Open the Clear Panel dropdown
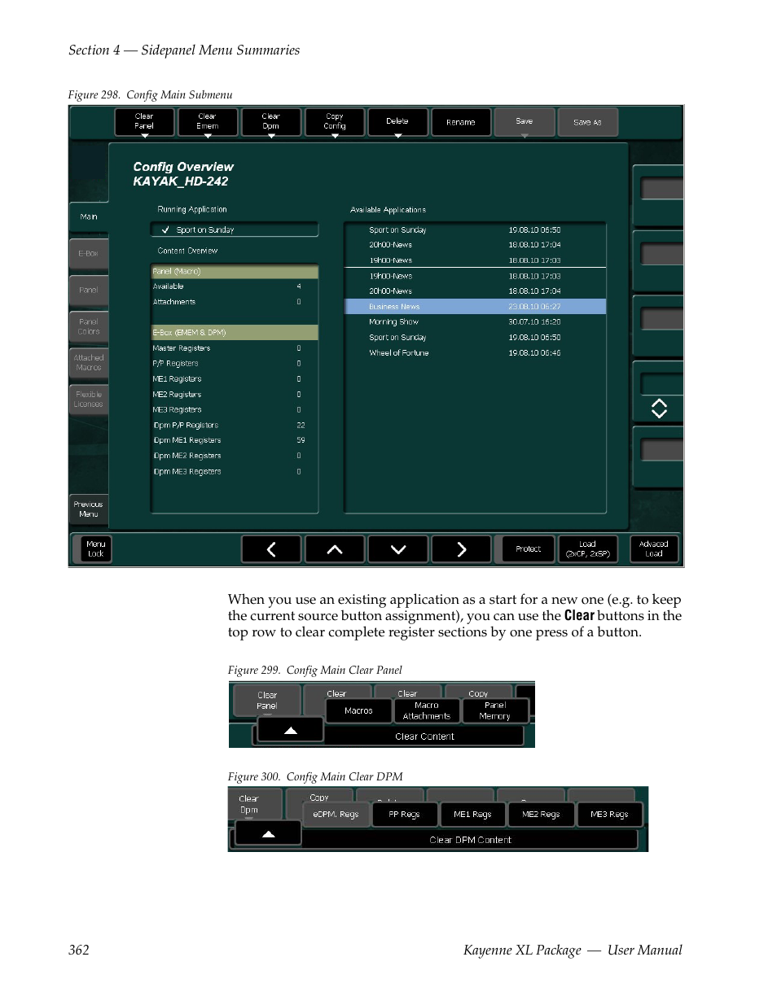Image resolution: width=777 pixels, height=1005 pixels. 144,122
